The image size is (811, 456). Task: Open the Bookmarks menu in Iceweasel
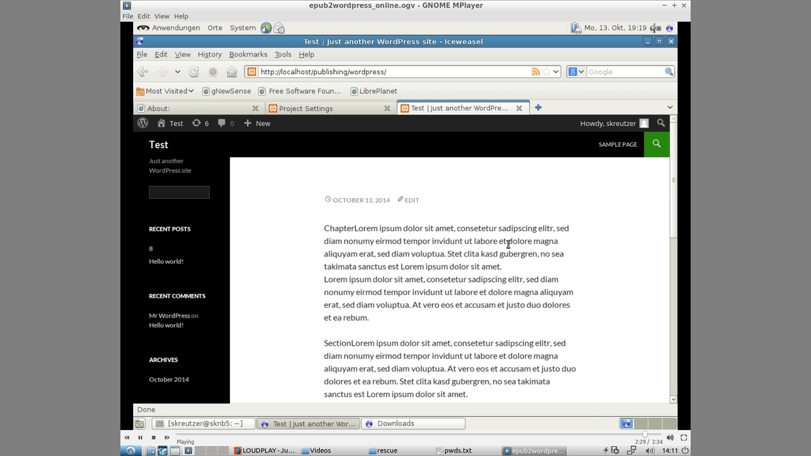248,54
